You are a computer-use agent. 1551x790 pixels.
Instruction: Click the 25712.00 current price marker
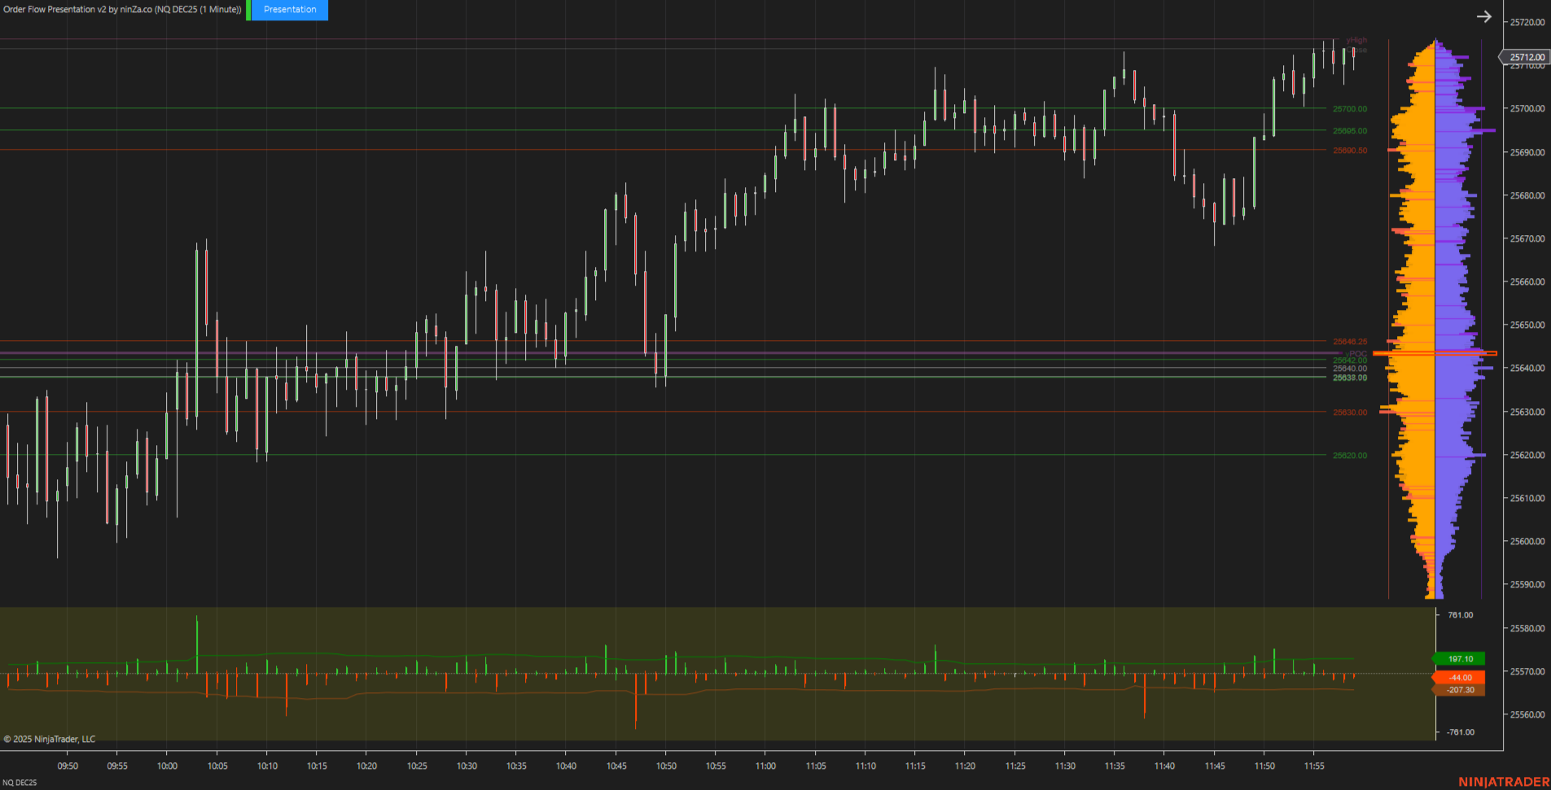pos(1526,57)
